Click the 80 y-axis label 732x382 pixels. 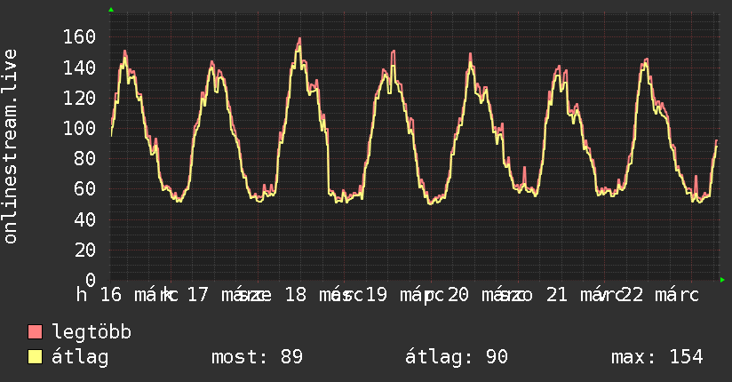[x=85, y=159]
